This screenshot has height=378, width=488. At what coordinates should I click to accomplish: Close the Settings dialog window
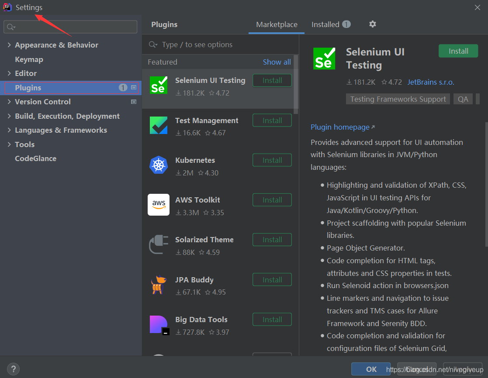coord(478,7)
